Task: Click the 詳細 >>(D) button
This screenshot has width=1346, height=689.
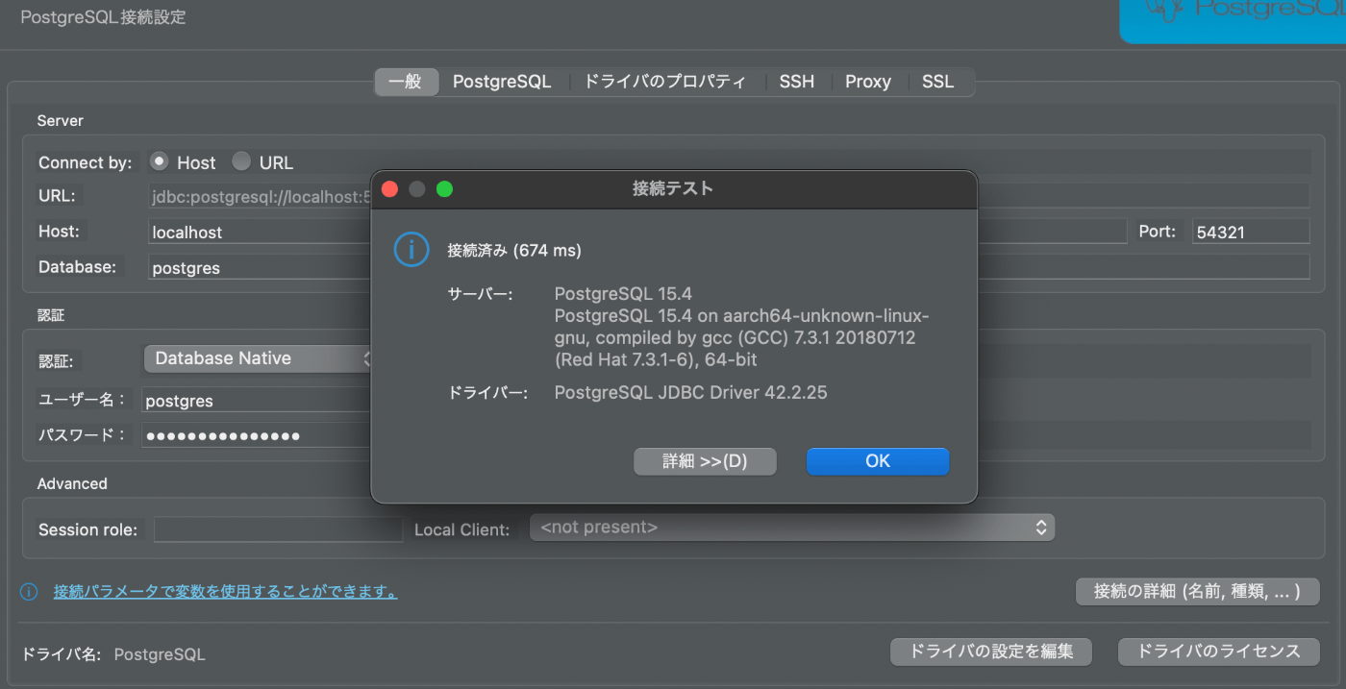Action: pyautogui.click(x=705, y=461)
